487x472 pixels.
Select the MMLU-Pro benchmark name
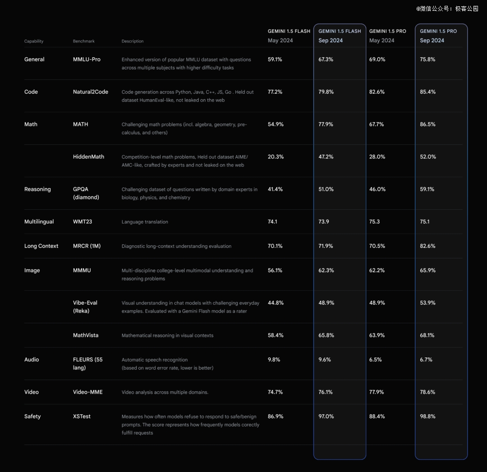point(87,60)
